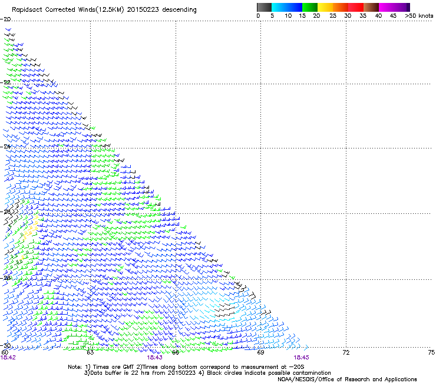Click the '25' legend scale label

pyautogui.click(x=333, y=16)
